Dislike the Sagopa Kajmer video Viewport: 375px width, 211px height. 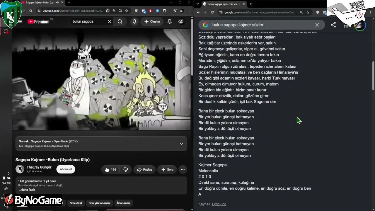126,169
